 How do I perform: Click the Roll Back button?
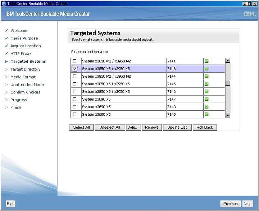coord(205,127)
